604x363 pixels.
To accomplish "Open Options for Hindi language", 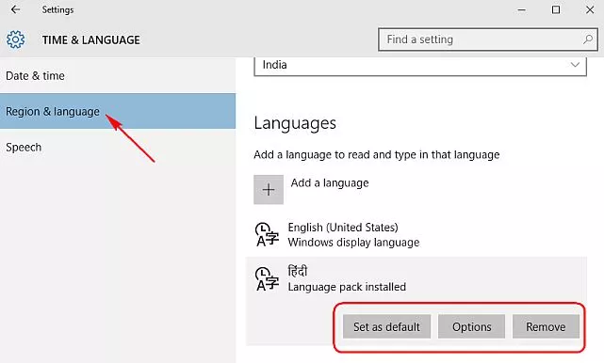I will click(471, 327).
